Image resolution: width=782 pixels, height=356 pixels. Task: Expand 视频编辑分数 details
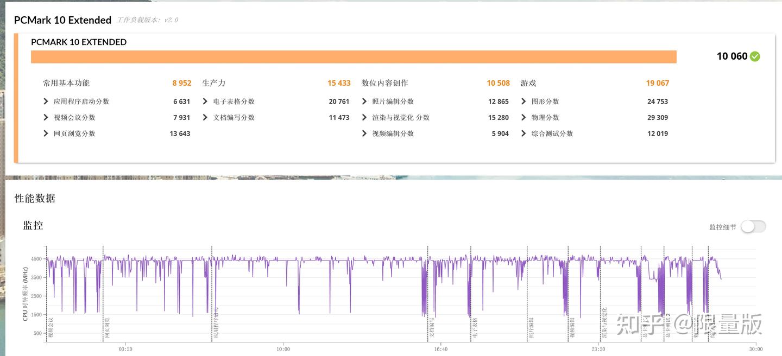coord(364,133)
